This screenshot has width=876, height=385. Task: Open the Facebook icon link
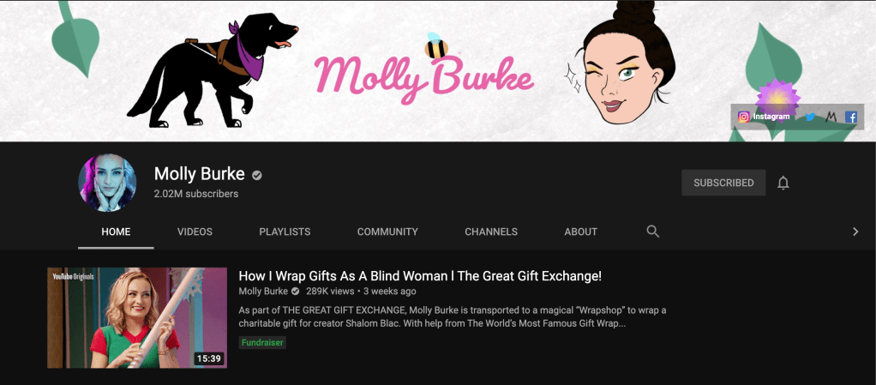(851, 117)
